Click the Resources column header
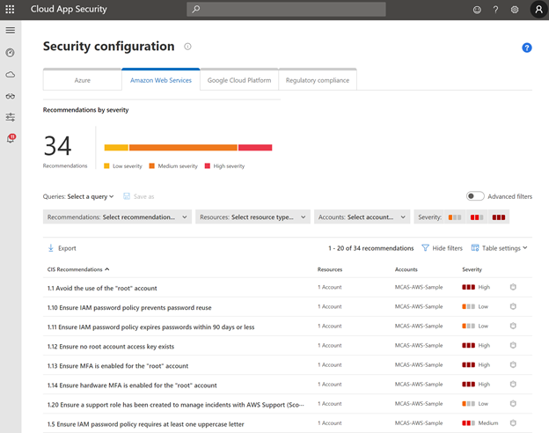This screenshot has width=549, height=433. tap(330, 269)
